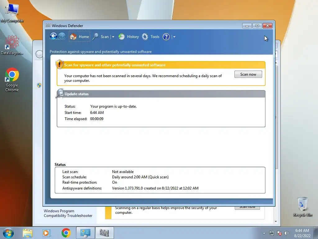Click the History clock icon
This screenshot has width=318, height=239.
121,37
